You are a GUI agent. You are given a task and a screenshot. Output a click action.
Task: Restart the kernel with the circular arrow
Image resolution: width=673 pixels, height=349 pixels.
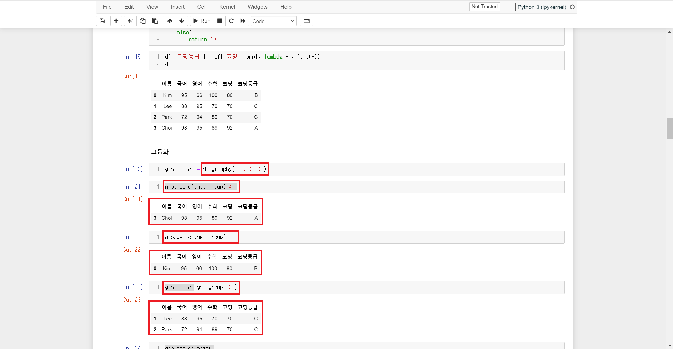click(x=231, y=21)
